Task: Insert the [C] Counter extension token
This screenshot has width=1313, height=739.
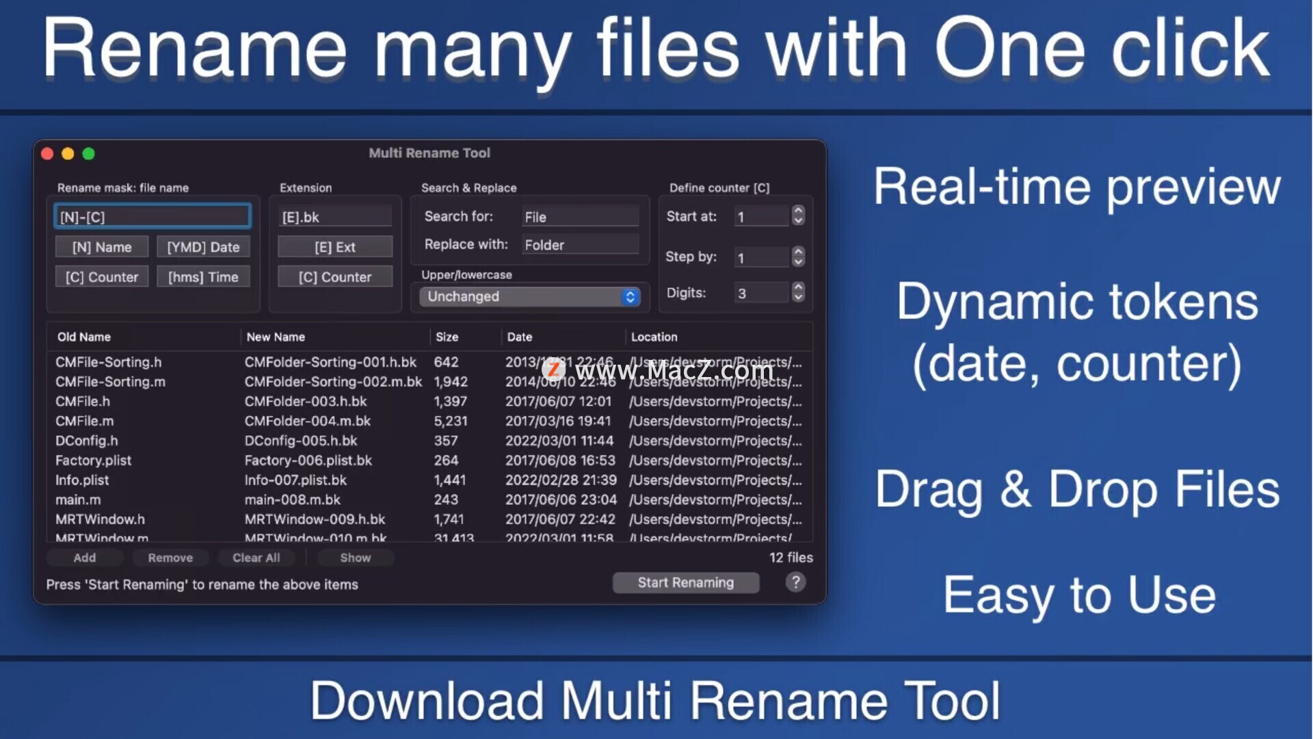Action: pyautogui.click(x=335, y=277)
